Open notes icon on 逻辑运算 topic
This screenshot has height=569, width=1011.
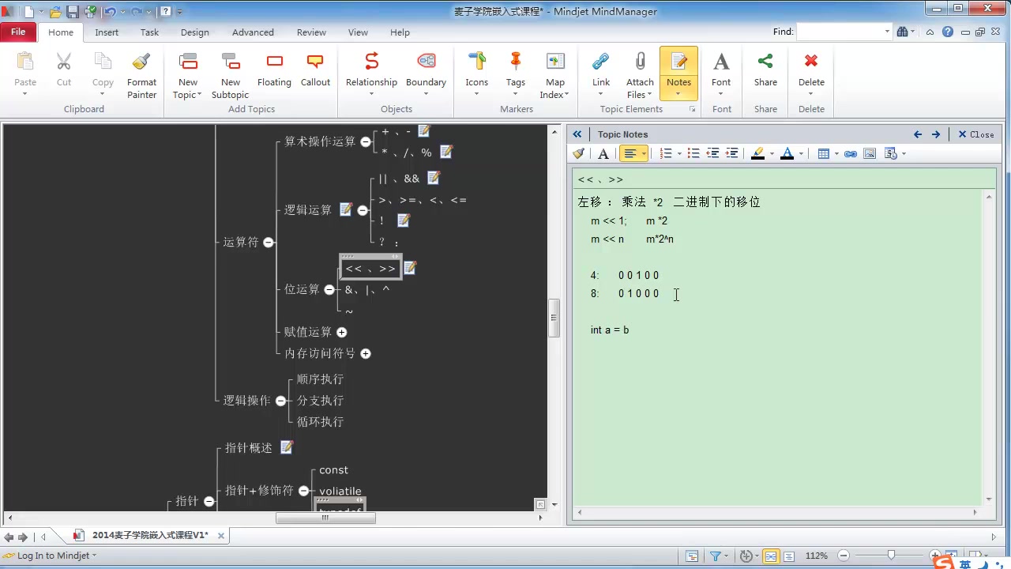pyautogui.click(x=345, y=209)
